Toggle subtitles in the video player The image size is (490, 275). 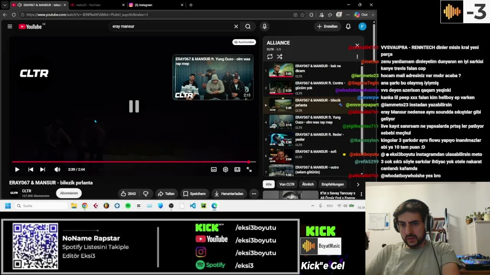click(214, 170)
